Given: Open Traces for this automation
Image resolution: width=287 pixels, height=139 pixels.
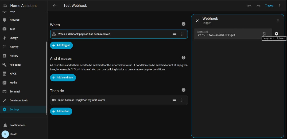Looking at the screenshot, I should (x=269, y=6).
